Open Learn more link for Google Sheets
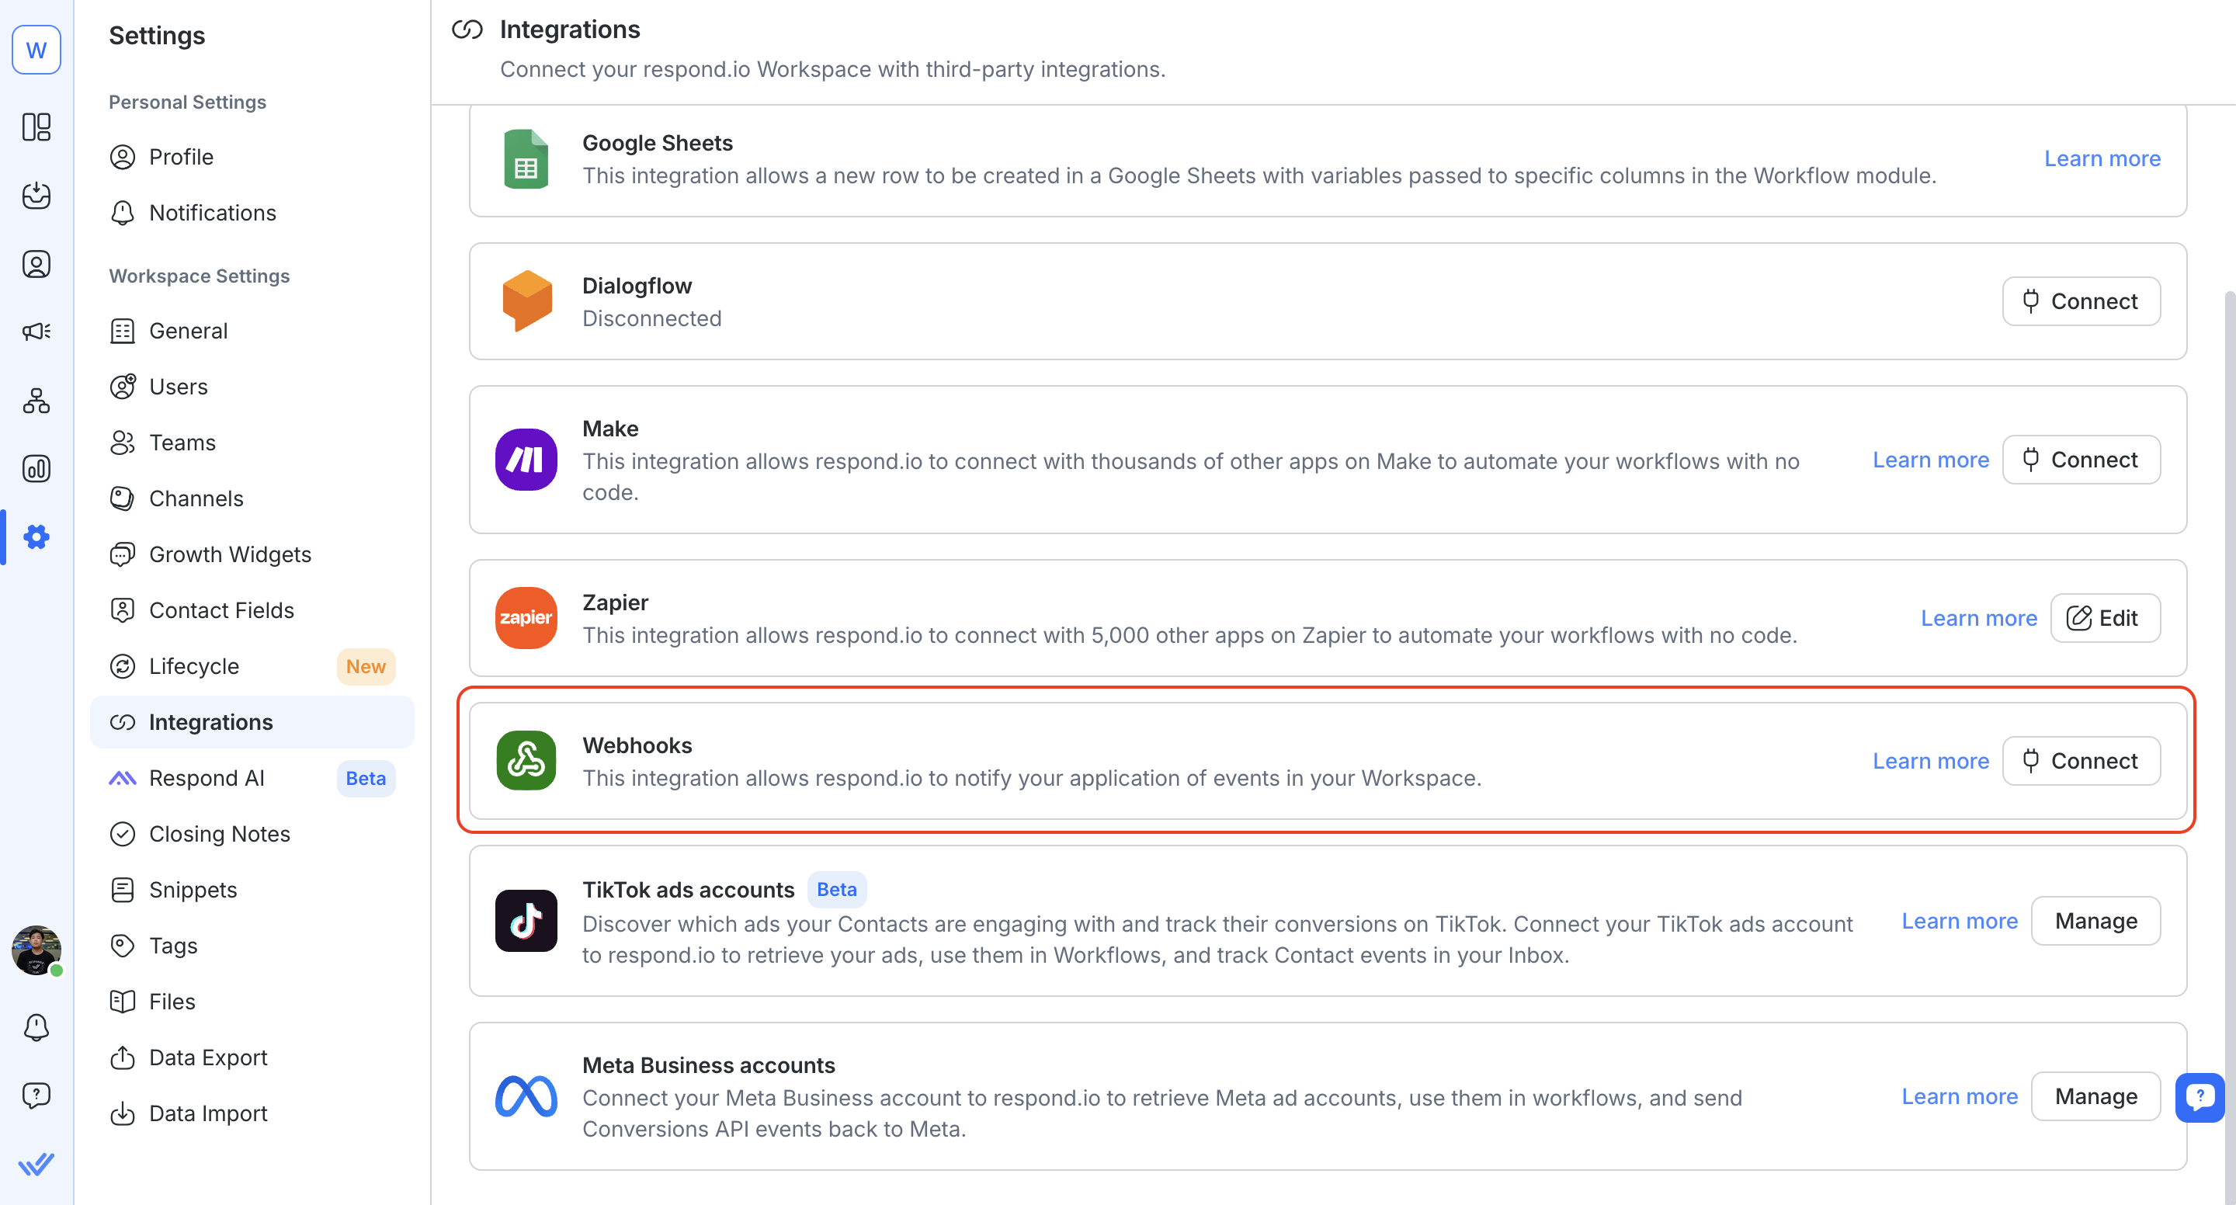Screen dimensions: 2236x1205 click(x=2102, y=159)
